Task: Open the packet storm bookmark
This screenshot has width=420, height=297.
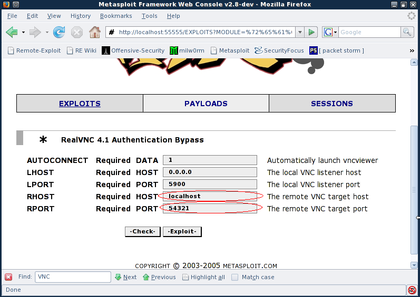Action: click(336, 50)
